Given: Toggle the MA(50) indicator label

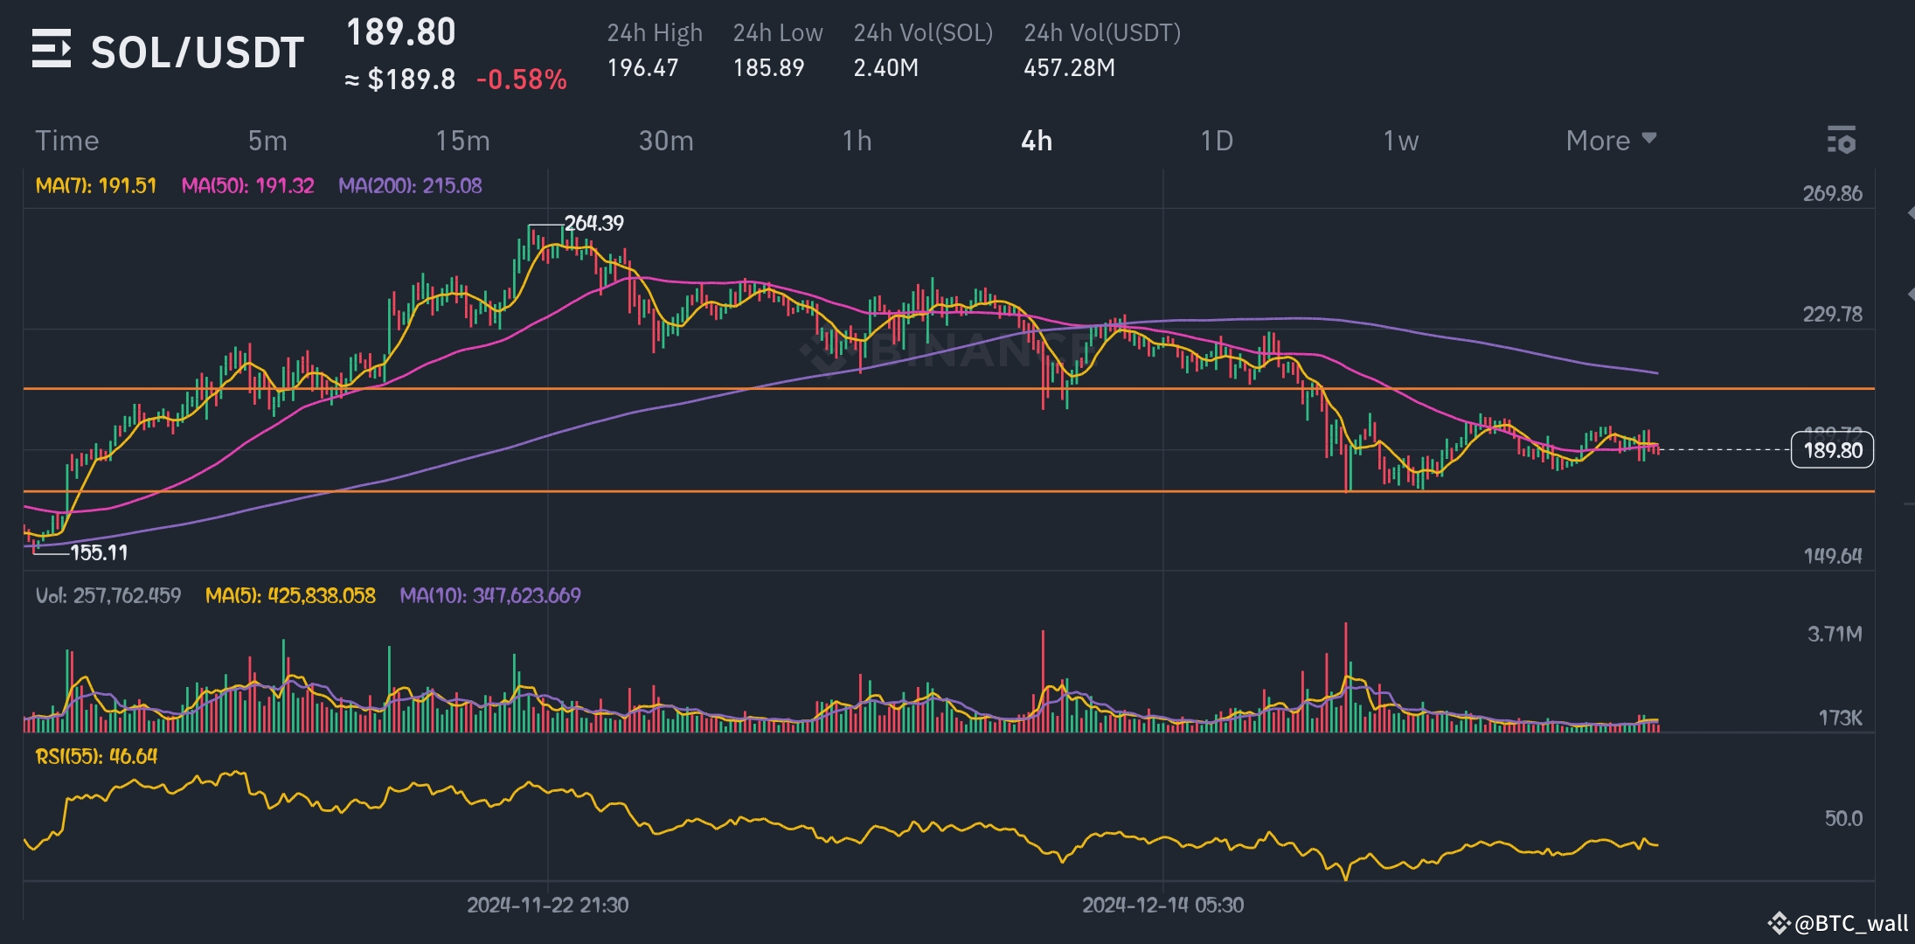Looking at the screenshot, I should tap(247, 185).
